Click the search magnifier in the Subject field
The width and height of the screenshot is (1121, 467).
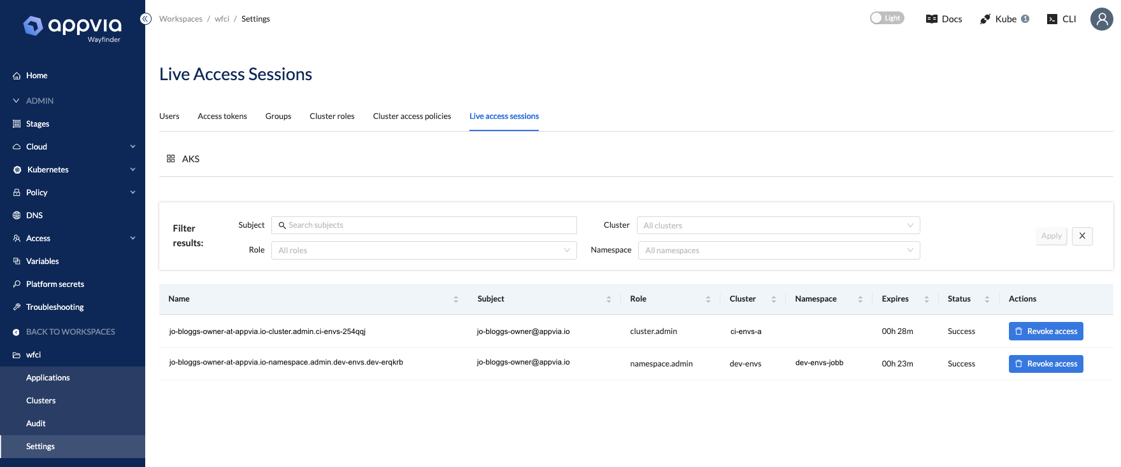pyautogui.click(x=282, y=225)
